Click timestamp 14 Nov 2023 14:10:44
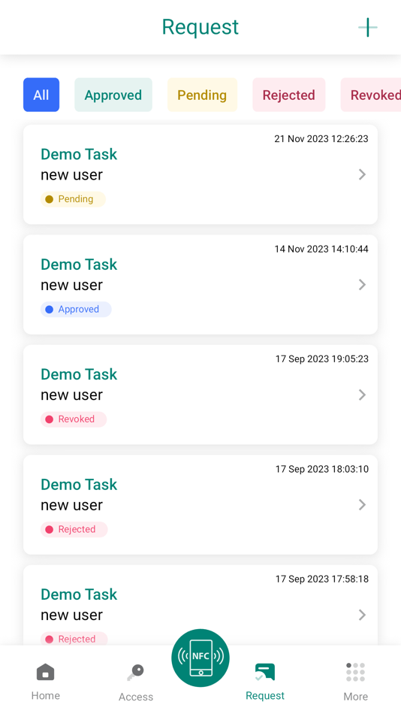 click(321, 249)
